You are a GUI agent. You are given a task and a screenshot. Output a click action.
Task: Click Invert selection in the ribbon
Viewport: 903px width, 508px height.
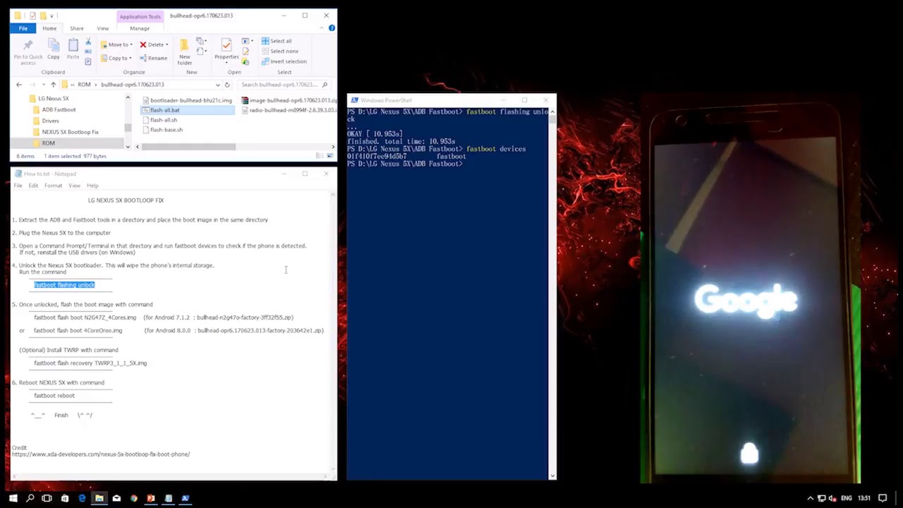(x=284, y=61)
